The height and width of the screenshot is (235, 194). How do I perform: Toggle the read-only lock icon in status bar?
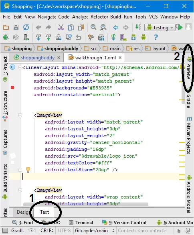(x=178, y=231)
